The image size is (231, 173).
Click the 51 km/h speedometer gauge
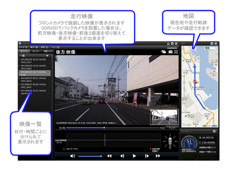pyautogui.click(x=189, y=143)
